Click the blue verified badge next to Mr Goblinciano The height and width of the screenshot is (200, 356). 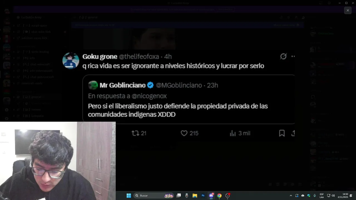[x=150, y=85]
